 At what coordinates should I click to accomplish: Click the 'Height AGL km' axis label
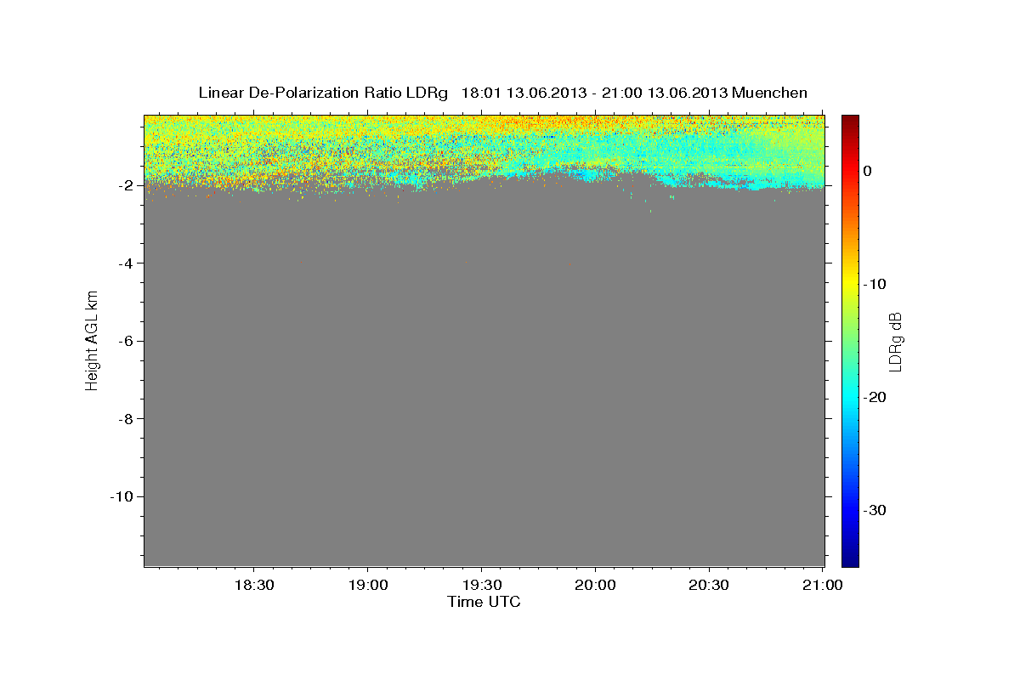coord(92,340)
